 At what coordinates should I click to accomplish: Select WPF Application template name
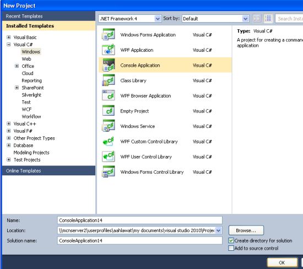point(137,50)
